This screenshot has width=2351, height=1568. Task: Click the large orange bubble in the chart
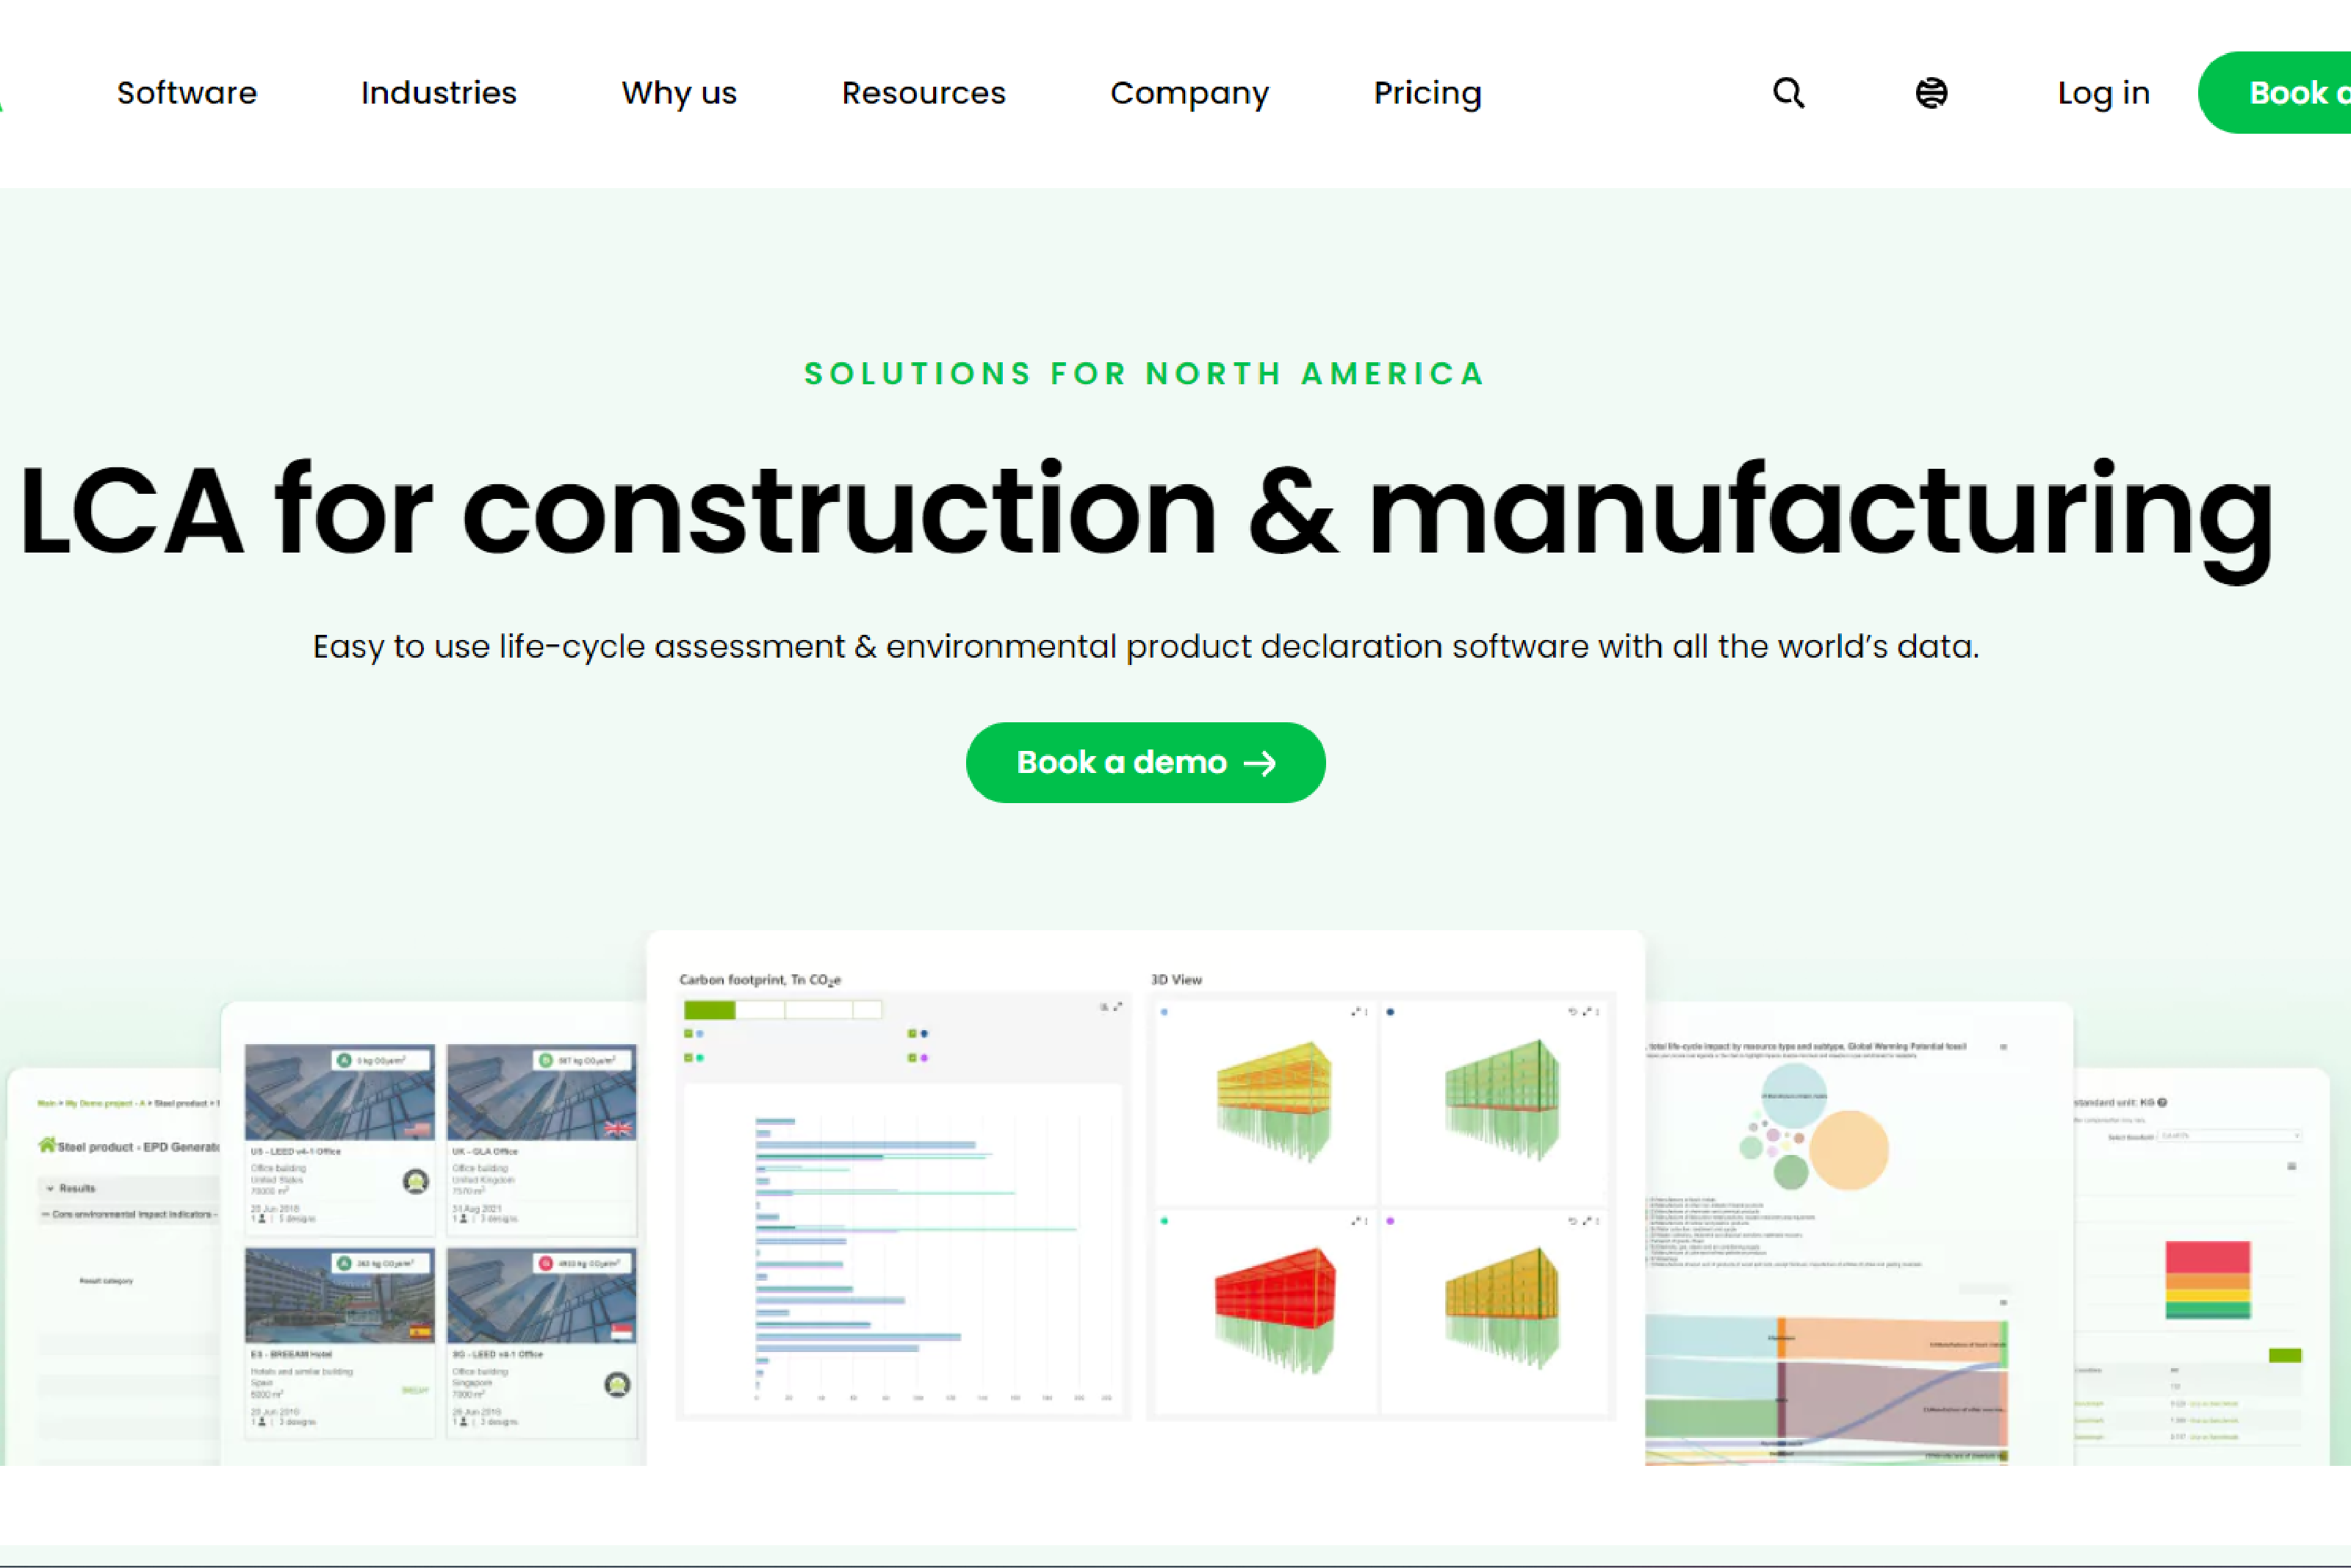1848,1150
